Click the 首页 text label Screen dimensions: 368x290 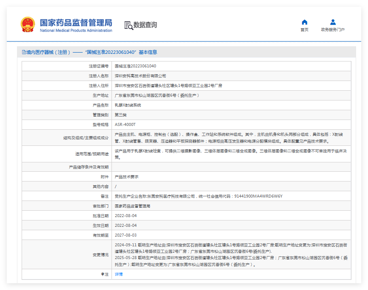point(304,30)
